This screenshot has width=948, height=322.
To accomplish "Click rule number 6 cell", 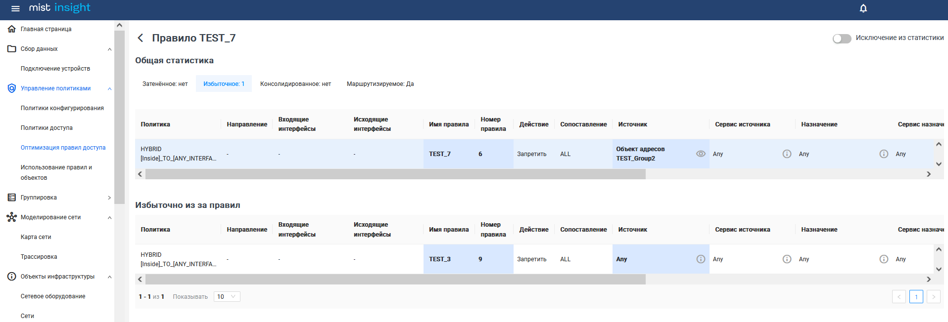I will pyautogui.click(x=494, y=154).
